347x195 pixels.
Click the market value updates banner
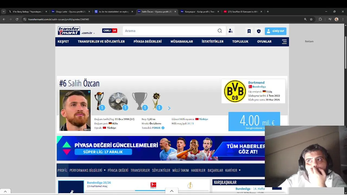pos(160,148)
